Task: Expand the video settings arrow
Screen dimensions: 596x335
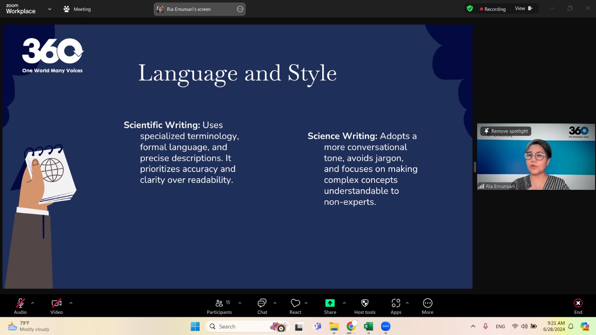Action: click(71, 303)
